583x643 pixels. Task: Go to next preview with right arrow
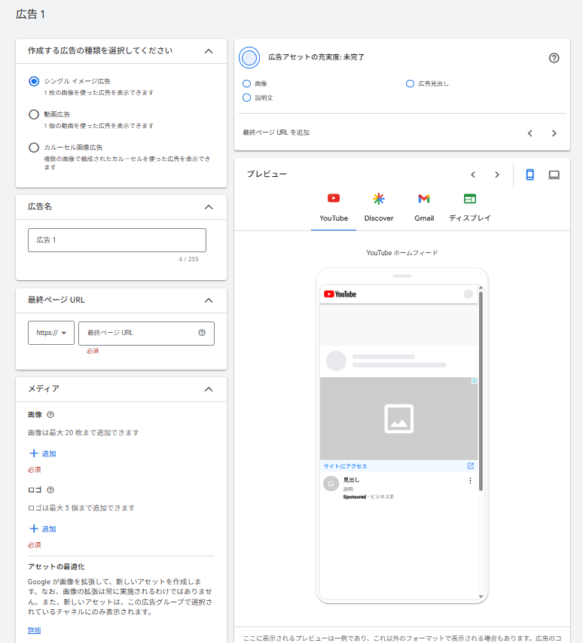(496, 175)
